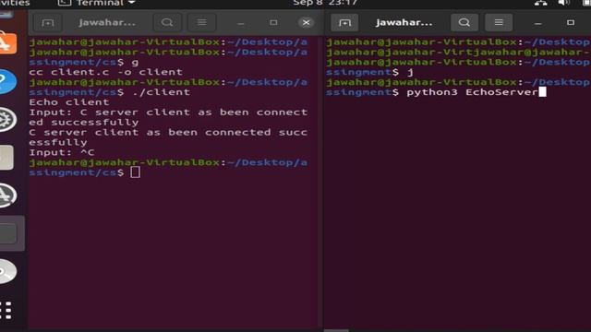Image resolution: width=591 pixels, height=332 pixels.
Task: Open Settings gear from the dock
Action: pyautogui.click(x=7, y=120)
